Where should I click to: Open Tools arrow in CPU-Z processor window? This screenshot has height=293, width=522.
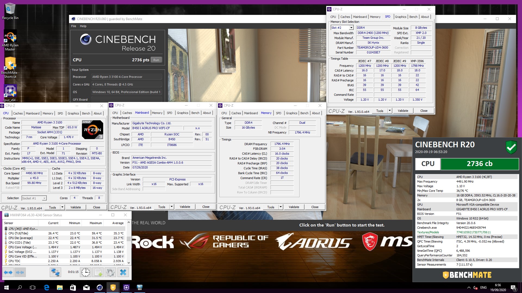pyautogui.click(x=62, y=207)
